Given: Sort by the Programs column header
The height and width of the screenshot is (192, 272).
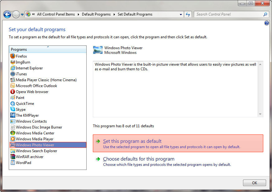Looking at the screenshot, I should [48, 49].
